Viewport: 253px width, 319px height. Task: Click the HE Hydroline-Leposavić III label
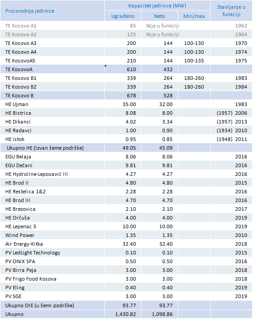coord(36,174)
